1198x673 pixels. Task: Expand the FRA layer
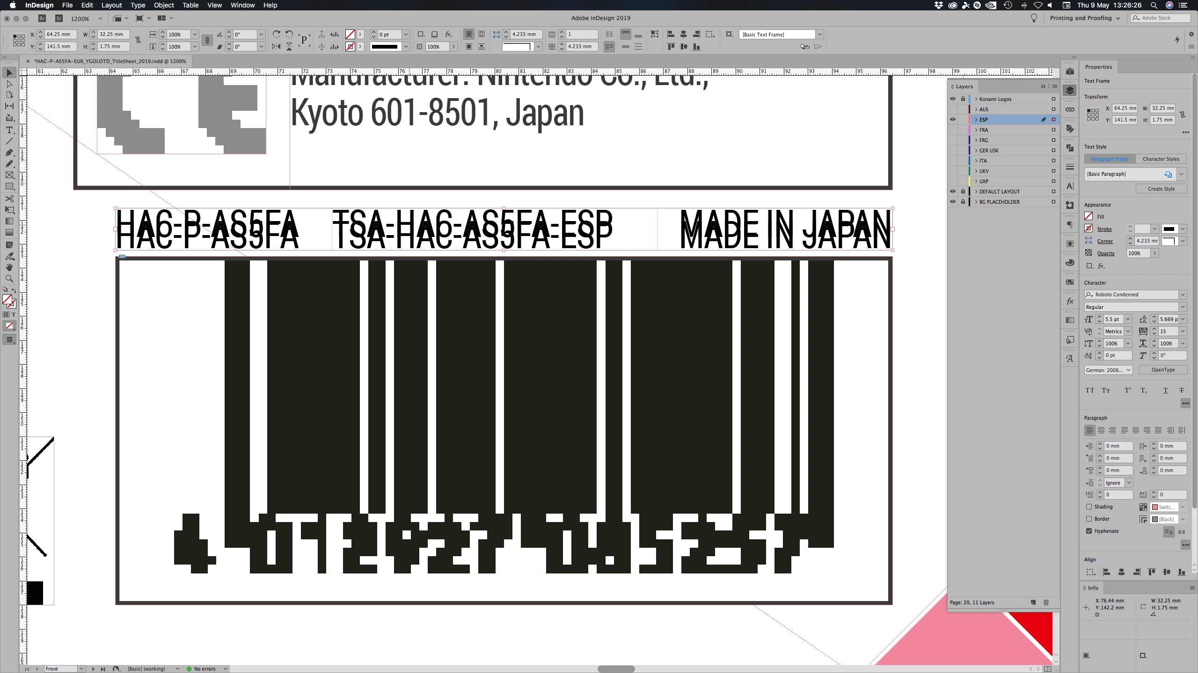pyautogui.click(x=976, y=130)
